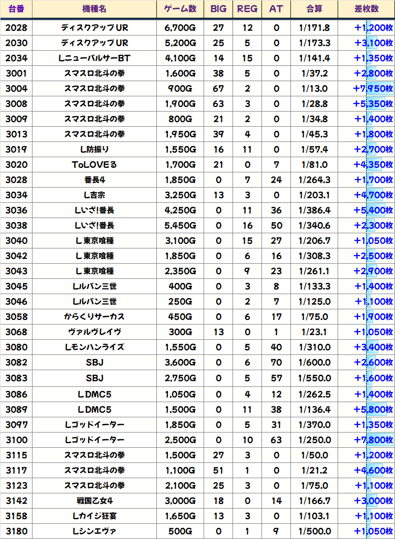
Task: Select machine number 3040
Action: coord(16,241)
